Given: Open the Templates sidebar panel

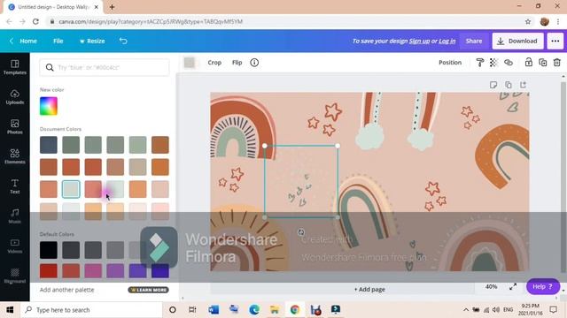Looking at the screenshot, I should (15, 67).
